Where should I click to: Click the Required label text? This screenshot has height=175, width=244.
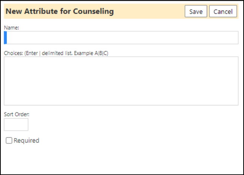tap(26, 140)
